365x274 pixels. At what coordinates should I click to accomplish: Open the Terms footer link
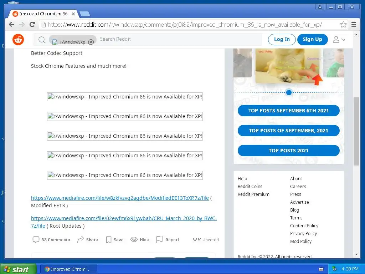click(296, 218)
